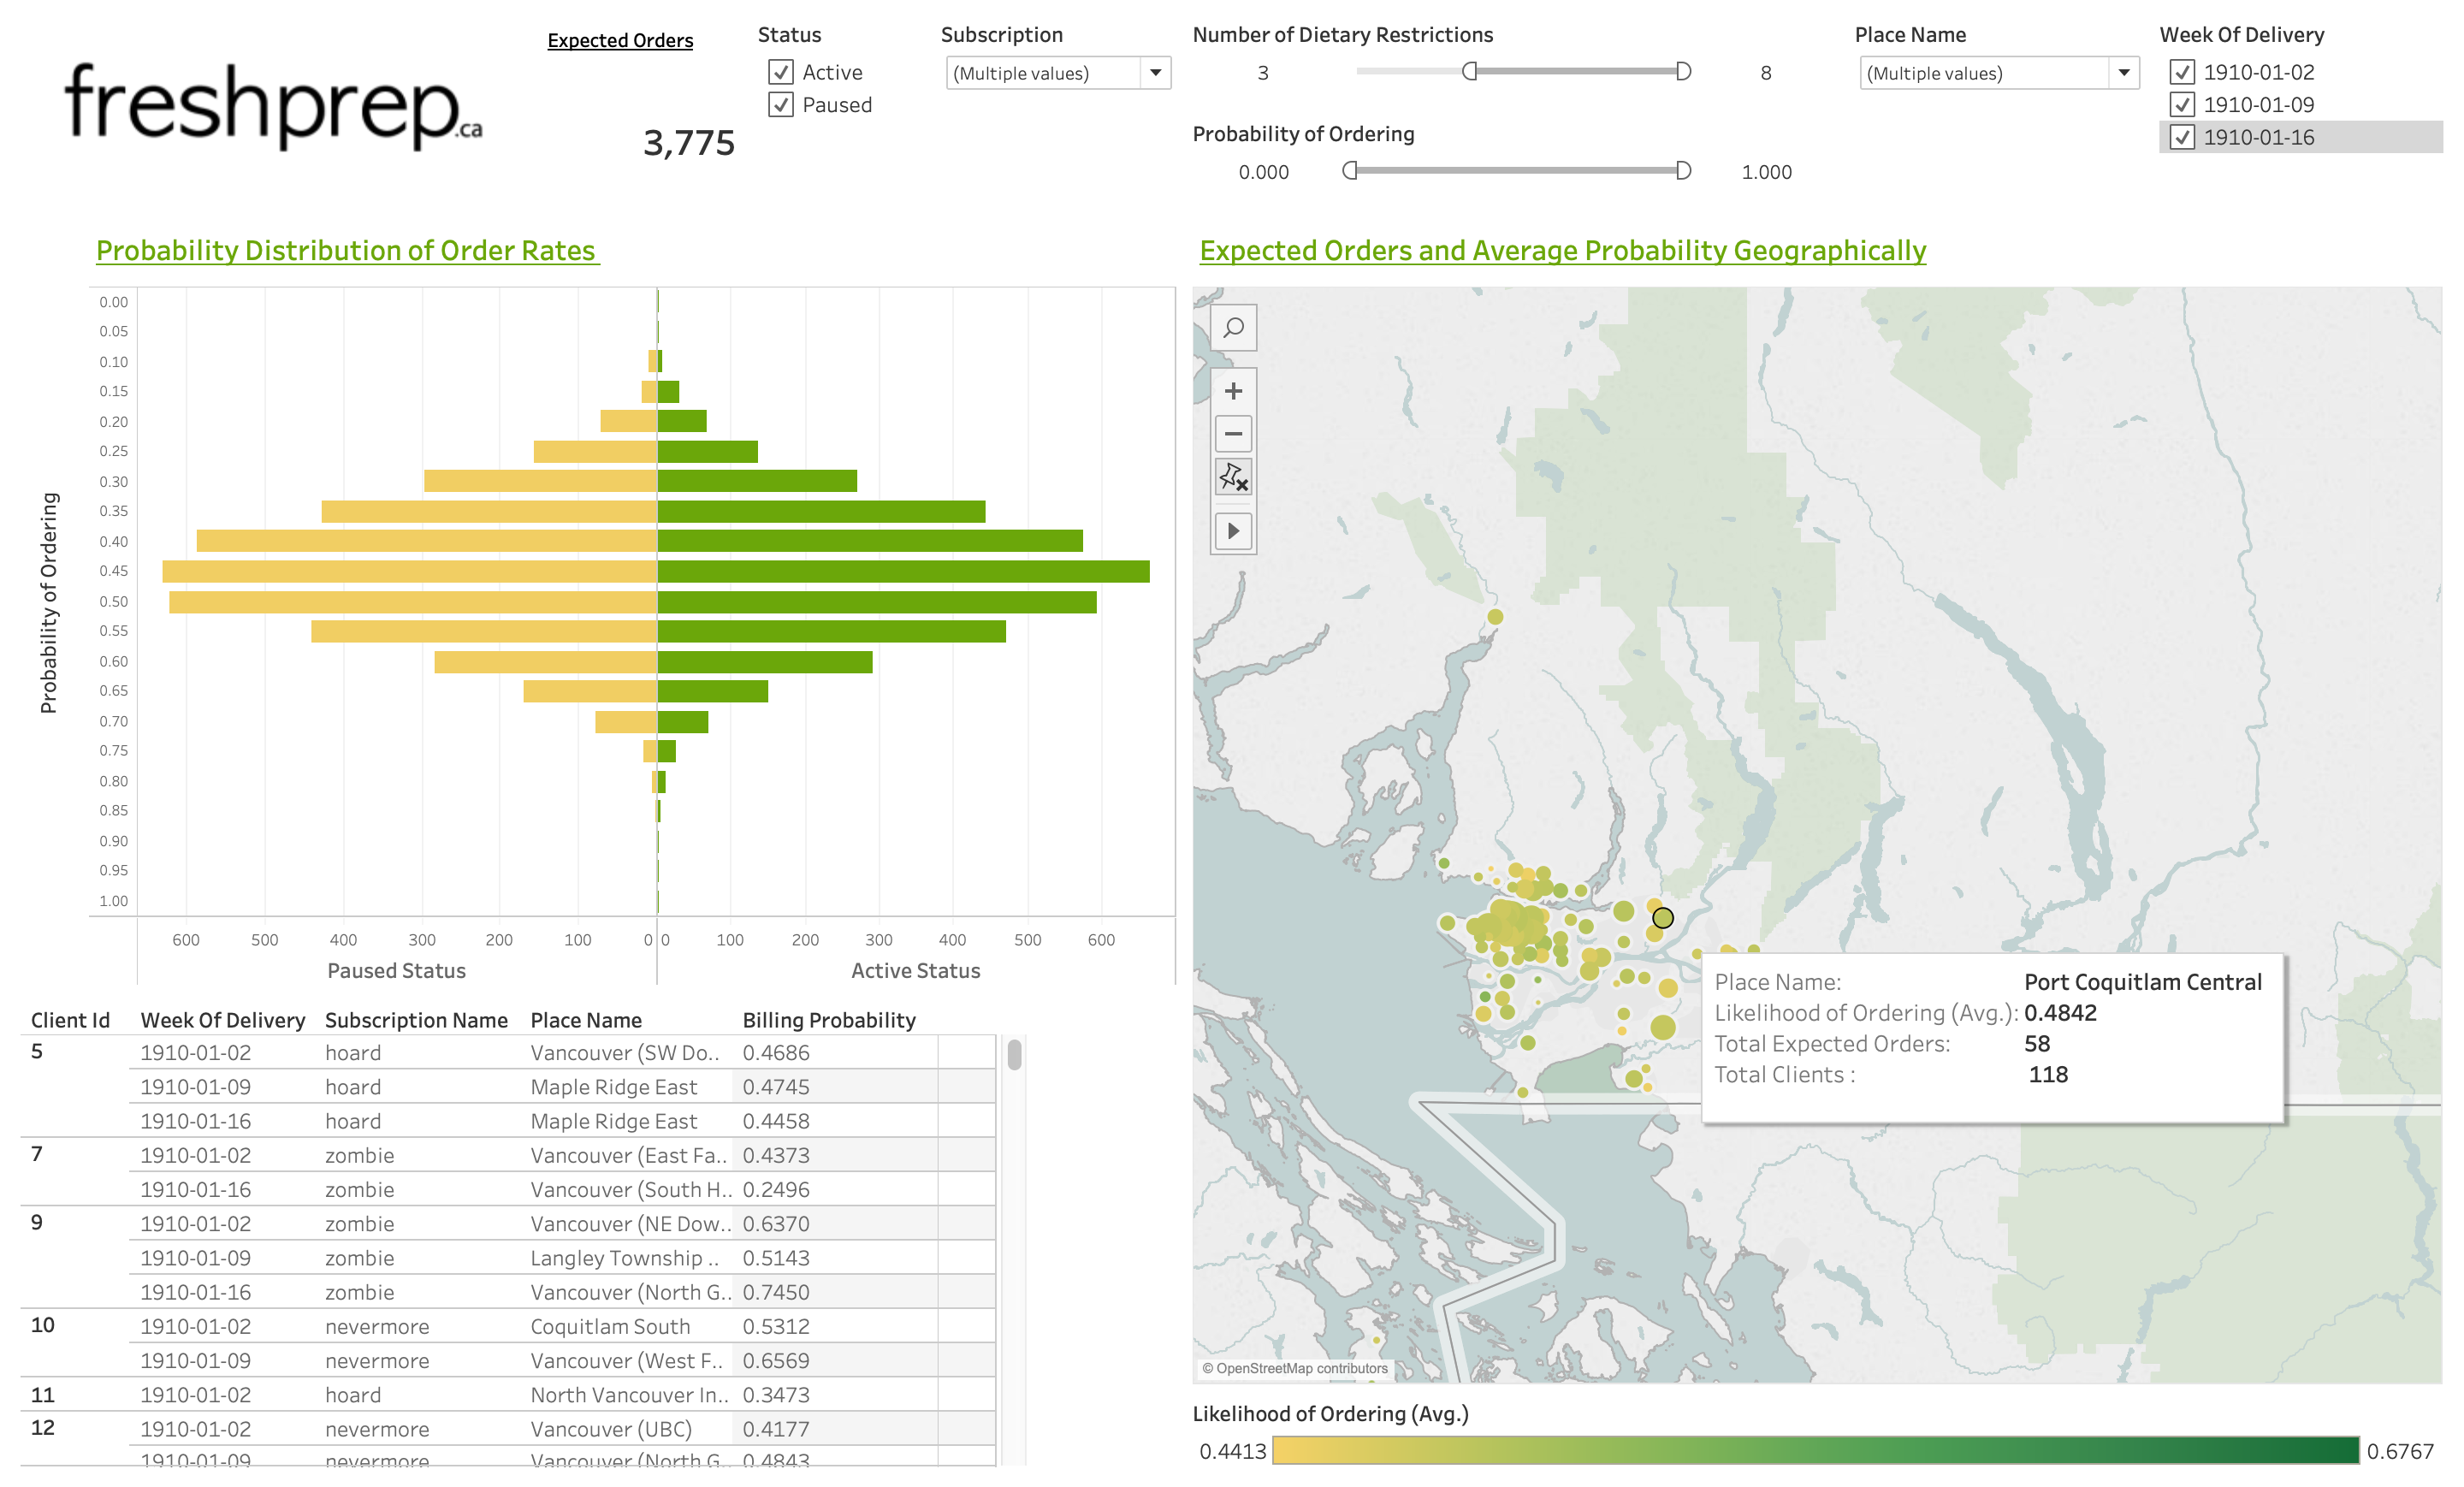Click Probability of Ordering slider left handle

1350,171
